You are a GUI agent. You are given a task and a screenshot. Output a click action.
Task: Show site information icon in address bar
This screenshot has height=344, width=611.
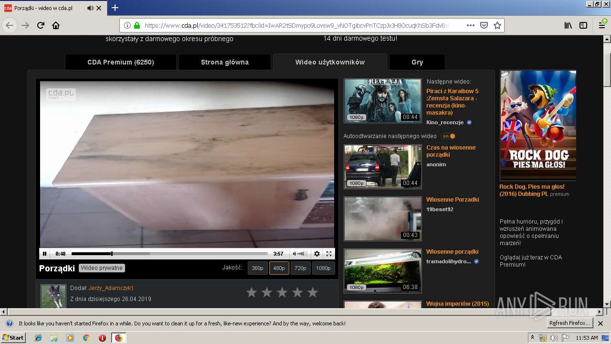(127, 25)
